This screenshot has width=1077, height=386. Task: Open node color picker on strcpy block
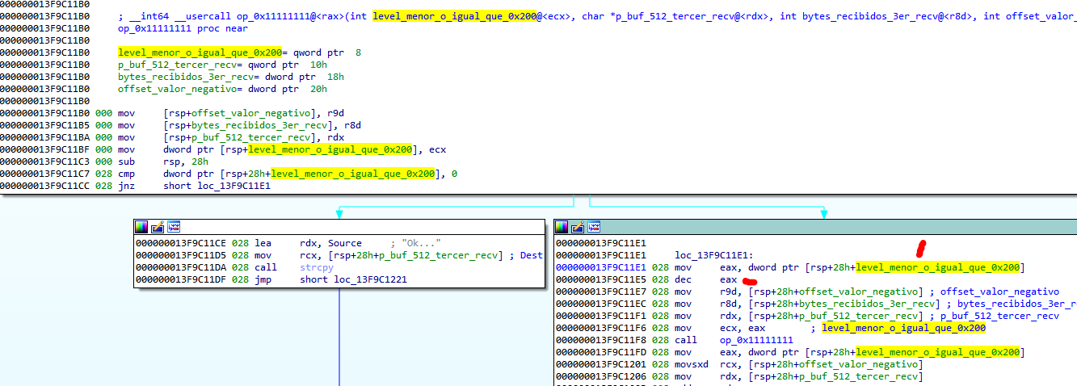click(141, 227)
